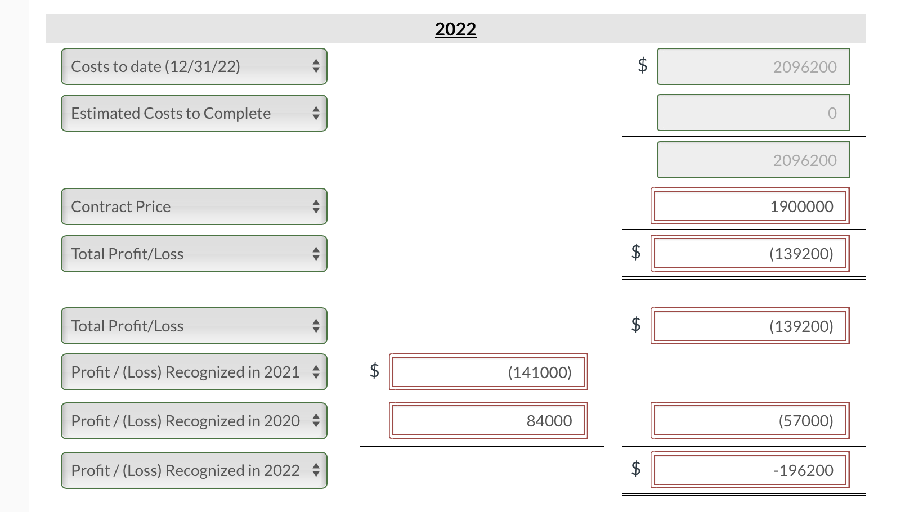Click the subtotal field showing 2096200
The width and height of the screenshot is (923, 512).
pyautogui.click(x=753, y=160)
